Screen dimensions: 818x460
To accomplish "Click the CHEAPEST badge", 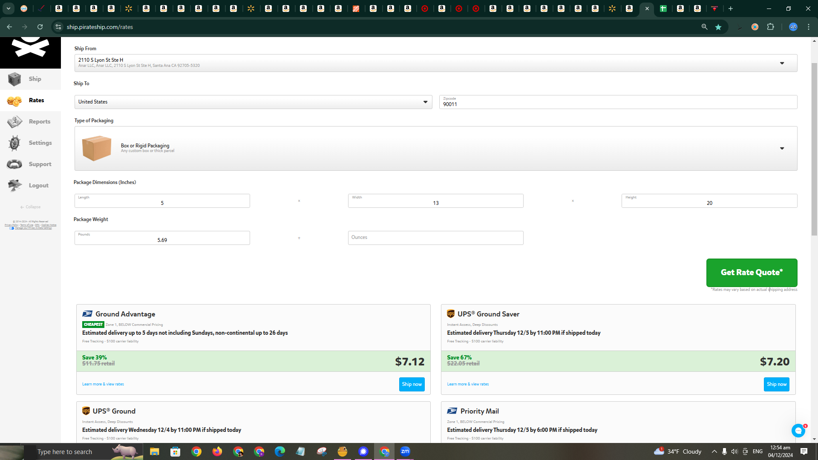I will click(93, 325).
